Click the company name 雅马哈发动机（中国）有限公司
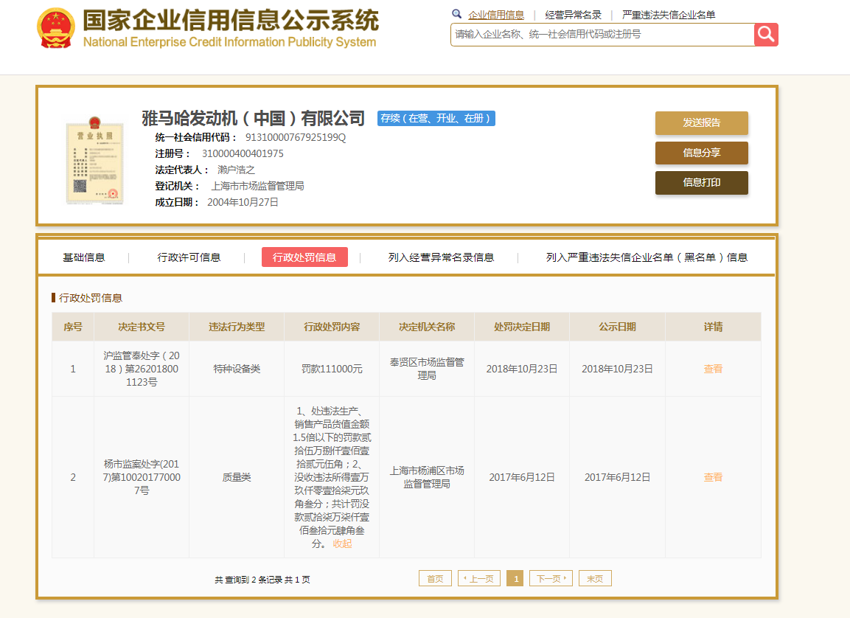Viewport: 850px width, 618px height. click(253, 118)
